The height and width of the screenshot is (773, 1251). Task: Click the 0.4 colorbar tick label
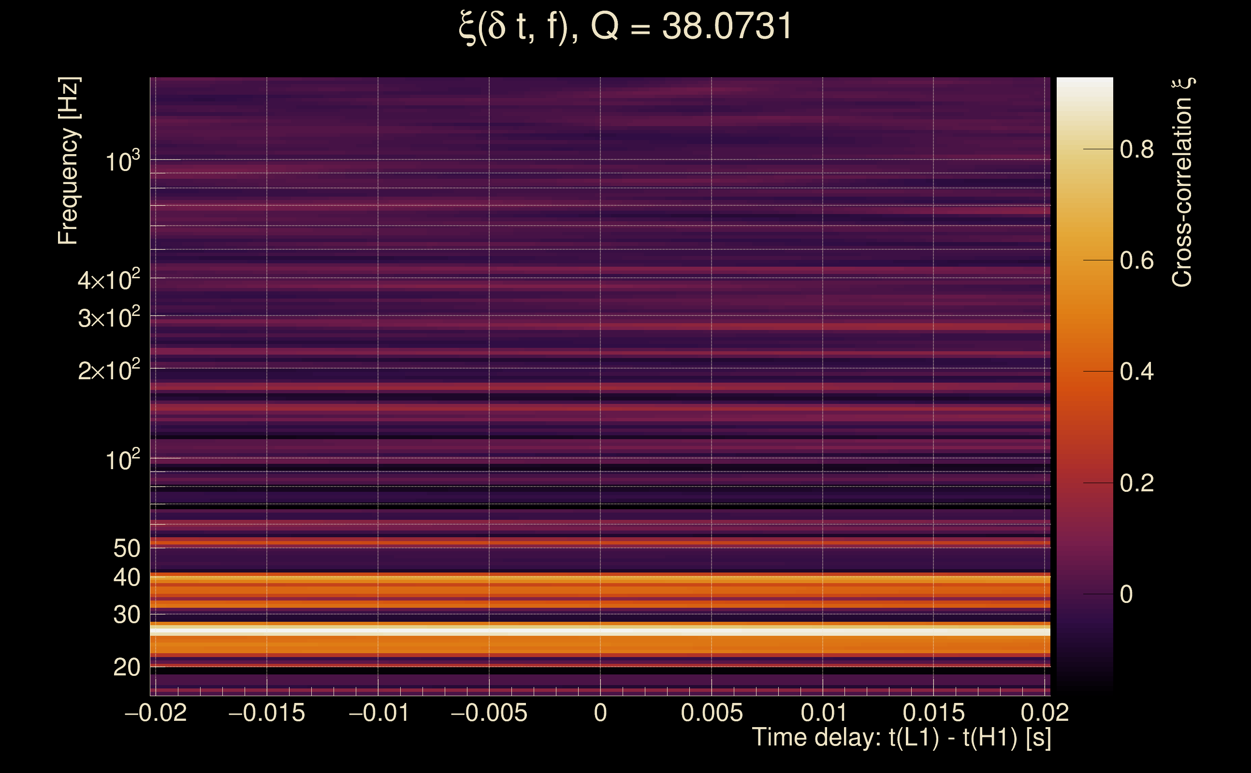point(1136,371)
